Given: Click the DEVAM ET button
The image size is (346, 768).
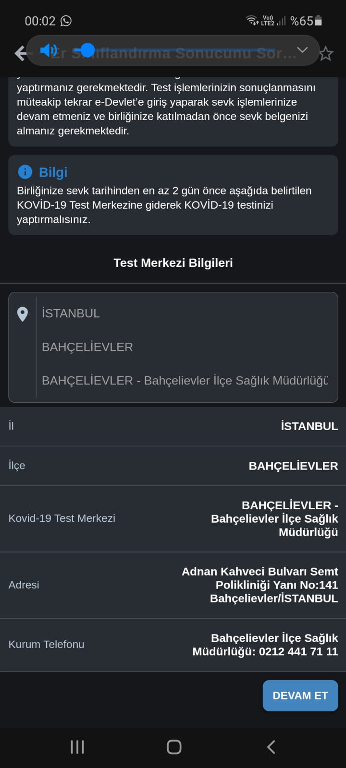Looking at the screenshot, I should (x=300, y=696).
